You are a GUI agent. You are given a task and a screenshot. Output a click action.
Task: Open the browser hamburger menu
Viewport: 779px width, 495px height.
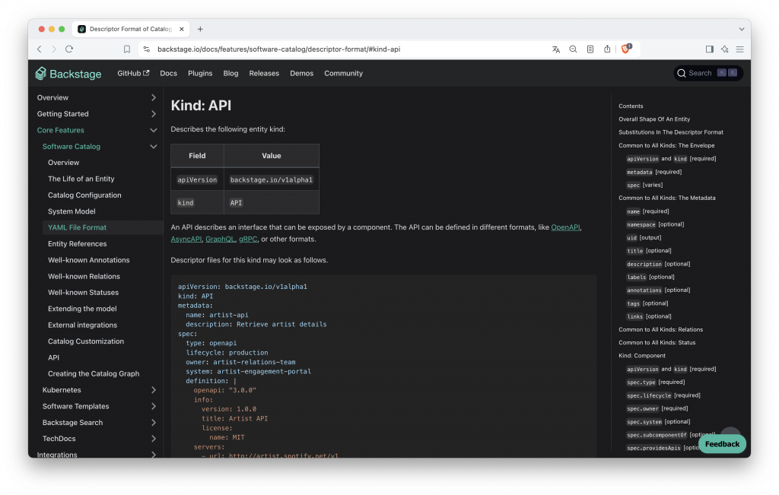point(739,49)
